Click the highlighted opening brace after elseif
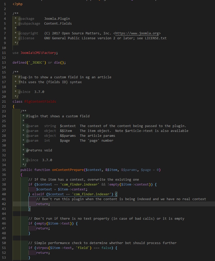 (116, 194)
